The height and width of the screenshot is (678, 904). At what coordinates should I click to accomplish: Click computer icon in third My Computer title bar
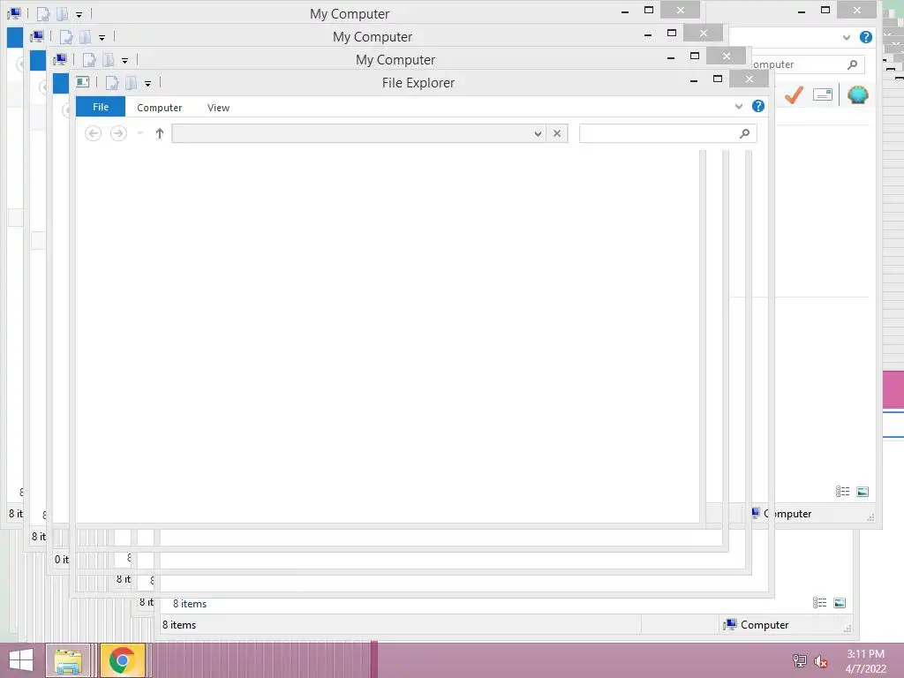point(59,59)
